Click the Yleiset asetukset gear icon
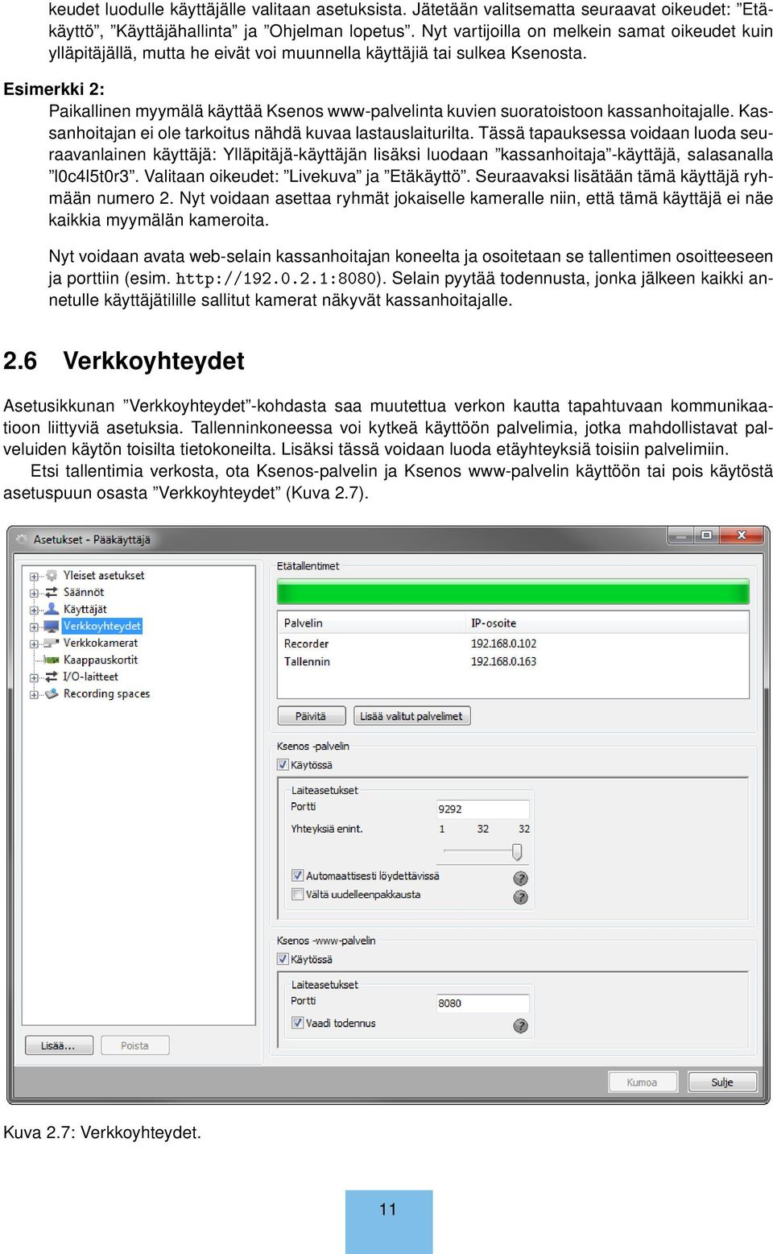 (x=52, y=575)
